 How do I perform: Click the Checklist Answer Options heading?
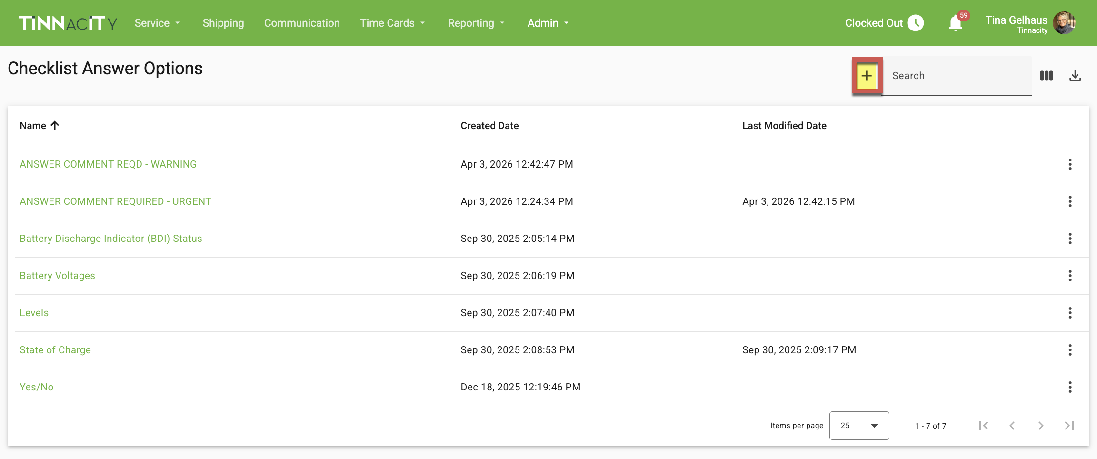pos(105,69)
